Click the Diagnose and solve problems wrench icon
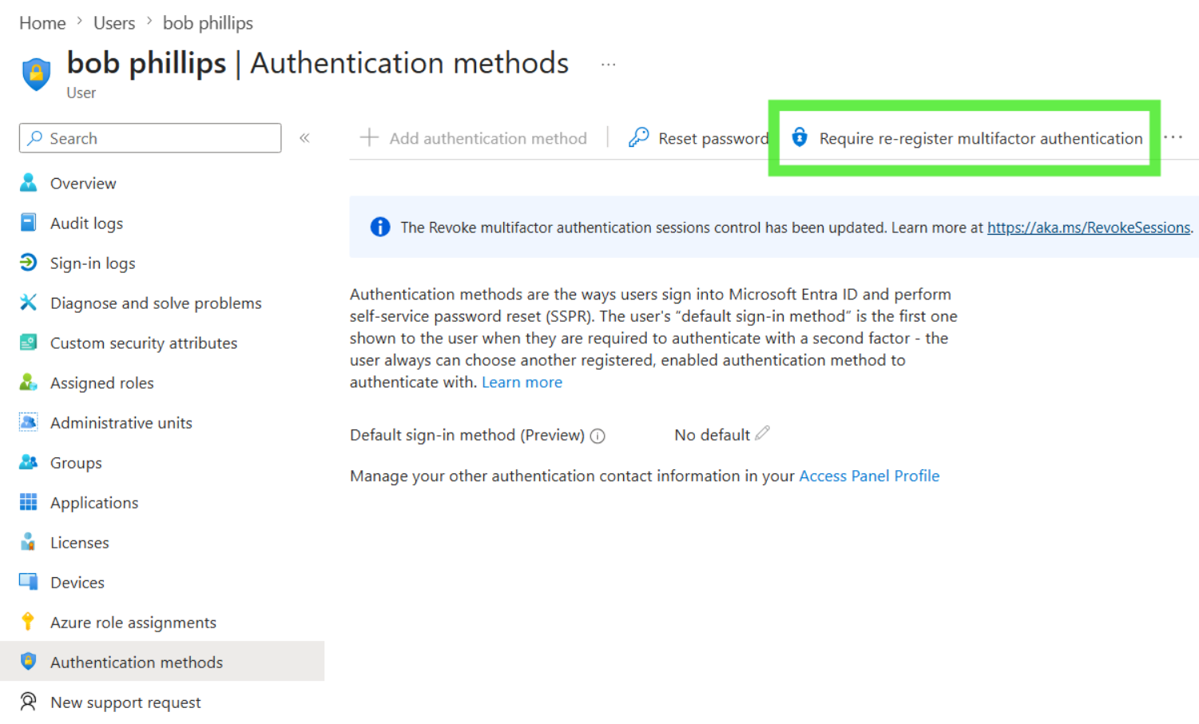This screenshot has width=1199, height=724. tap(28, 303)
